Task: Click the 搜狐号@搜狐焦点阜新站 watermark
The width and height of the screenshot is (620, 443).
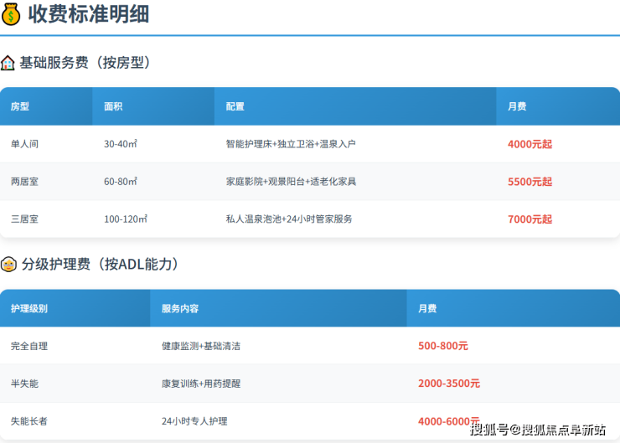Action: 537,430
